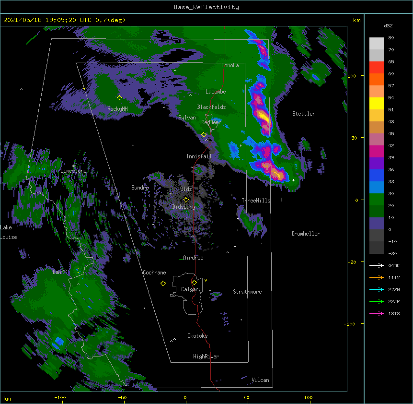Click the 04DK legend label
Image resolution: width=413 pixels, height=404 pixels.
point(394,265)
